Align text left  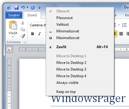coord(116,34)
